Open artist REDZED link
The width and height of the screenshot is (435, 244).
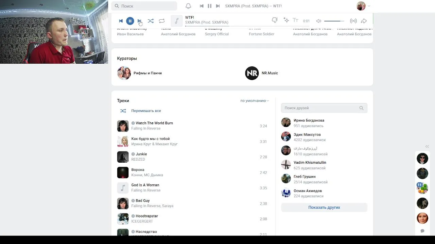coord(138,160)
